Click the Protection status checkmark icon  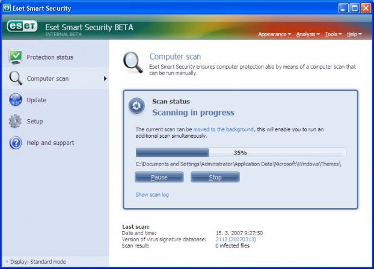coord(16,57)
